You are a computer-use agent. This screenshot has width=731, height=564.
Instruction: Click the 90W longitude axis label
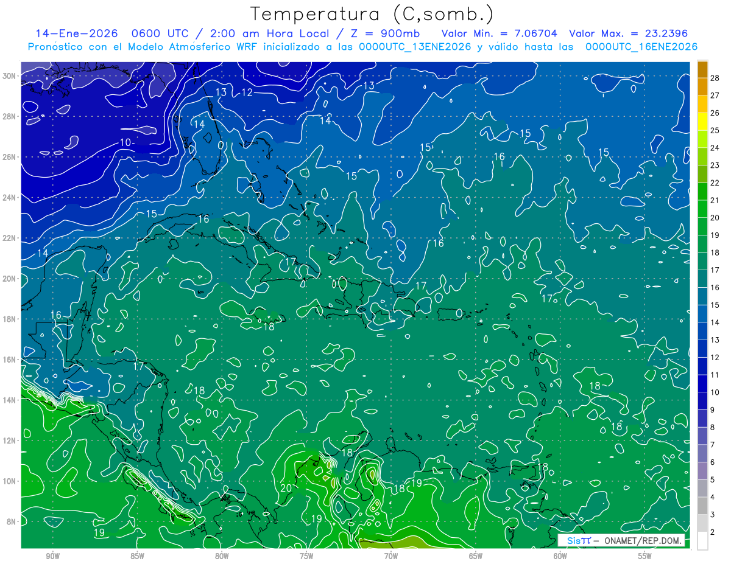[53, 556]
